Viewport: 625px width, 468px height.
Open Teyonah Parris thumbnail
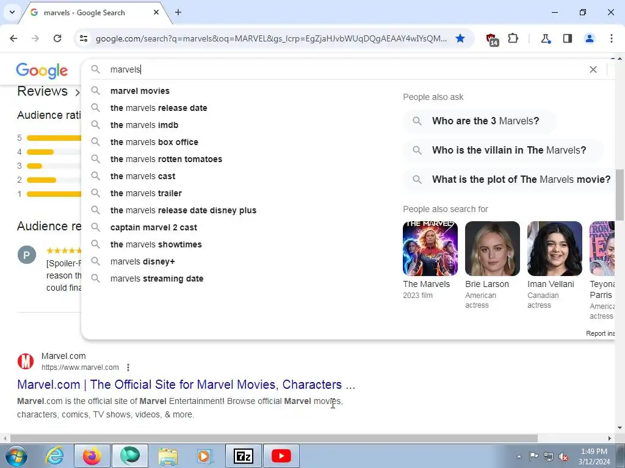tap(602, 249)
